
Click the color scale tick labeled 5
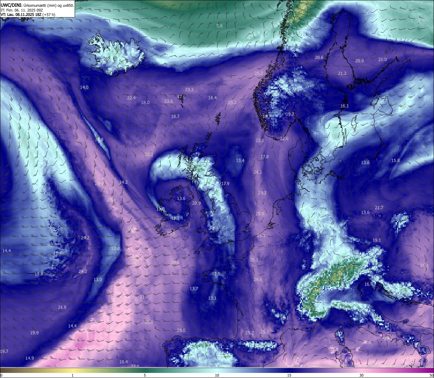click(145, 375)
